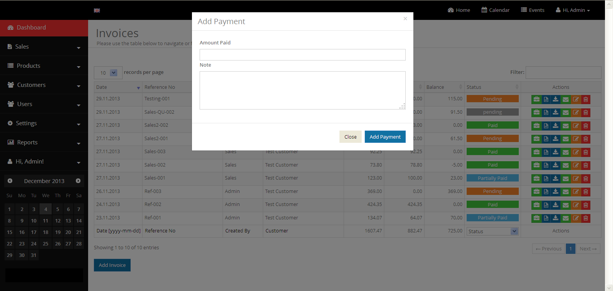
Task: Expand the Users sidebar menu
Action: (44, 104)
